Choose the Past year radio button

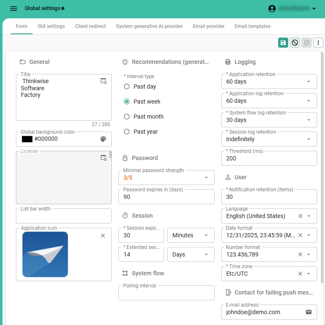click(127, 132)
